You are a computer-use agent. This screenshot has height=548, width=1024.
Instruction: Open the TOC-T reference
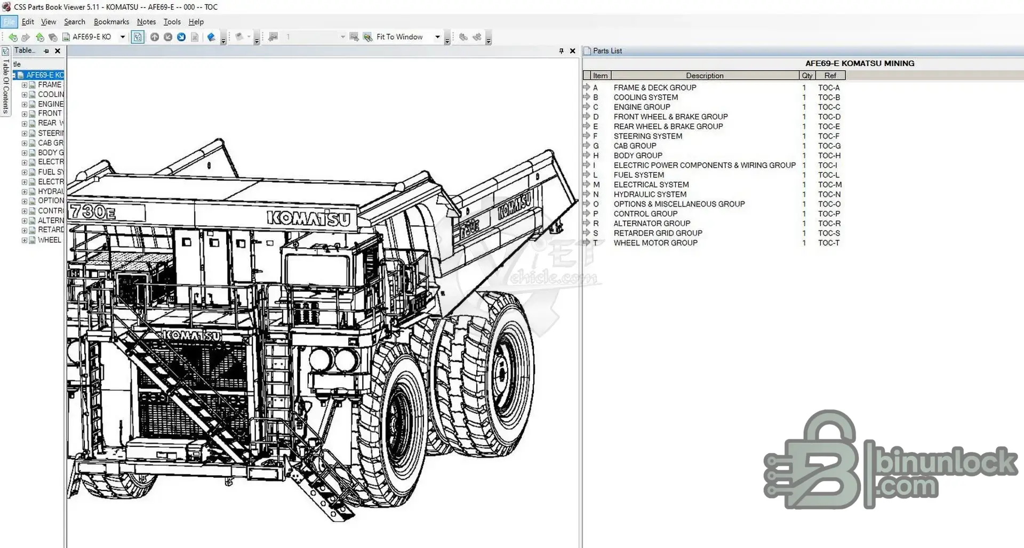pyautogui.click(x=829, y=243)
